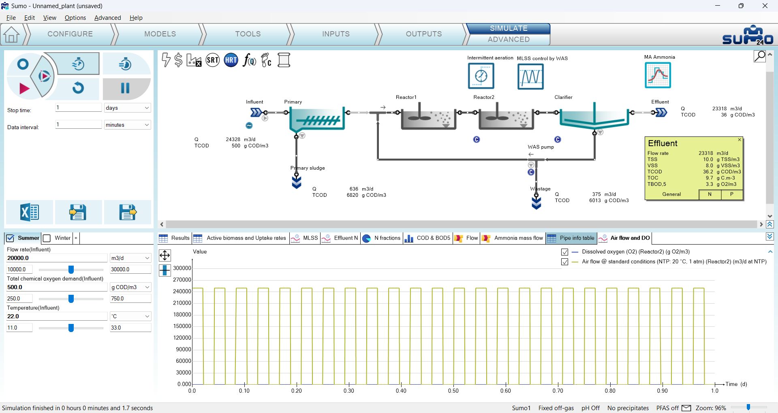The width and height of the screenshot is (778, 413).
Task: Expand the chart panel with double down arrows
Action: (x=770, y=236)
